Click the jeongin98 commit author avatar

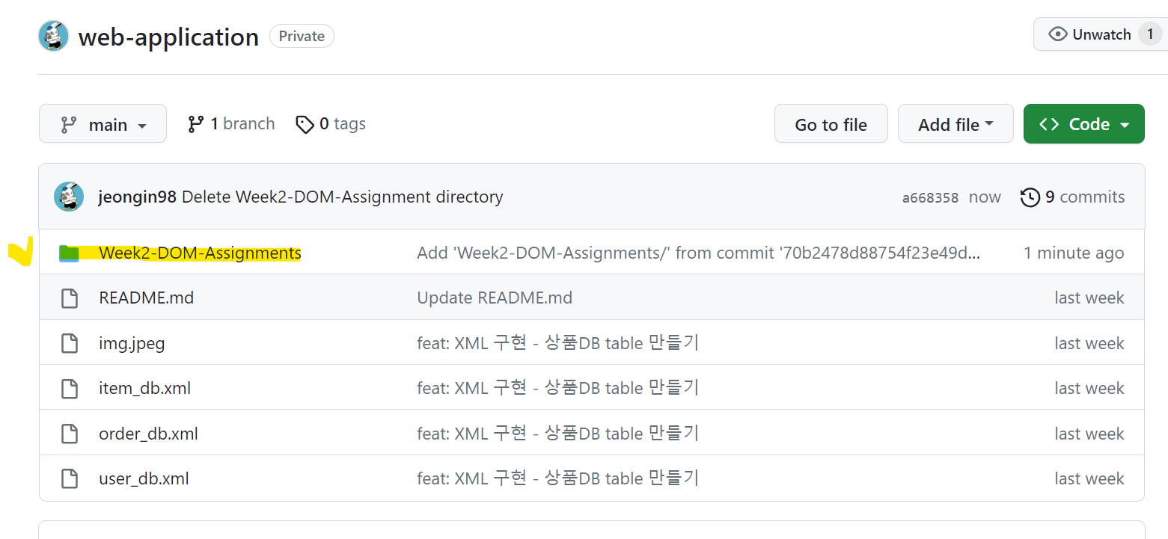(x=69, y=197)
